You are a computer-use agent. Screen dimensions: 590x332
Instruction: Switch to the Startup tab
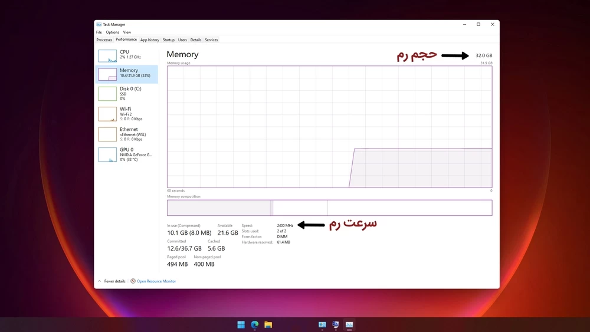point(169,40)
